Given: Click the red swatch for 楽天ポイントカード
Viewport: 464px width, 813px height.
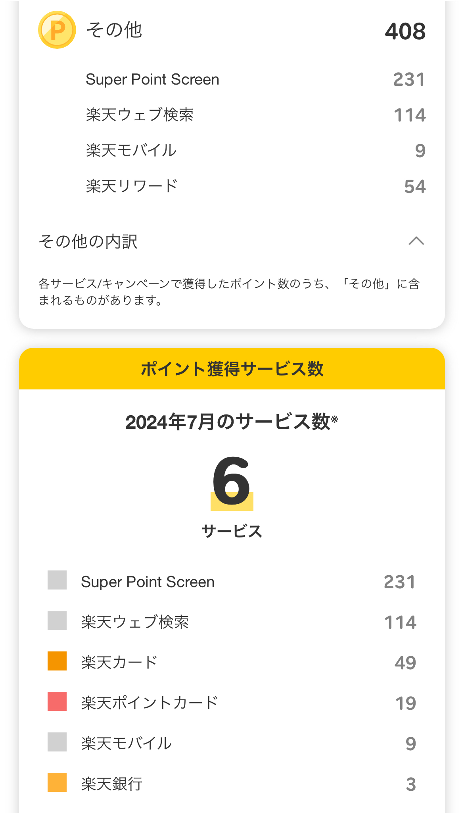Looking at the screenshot, I should pyautogui.click(x=57, y=701).
